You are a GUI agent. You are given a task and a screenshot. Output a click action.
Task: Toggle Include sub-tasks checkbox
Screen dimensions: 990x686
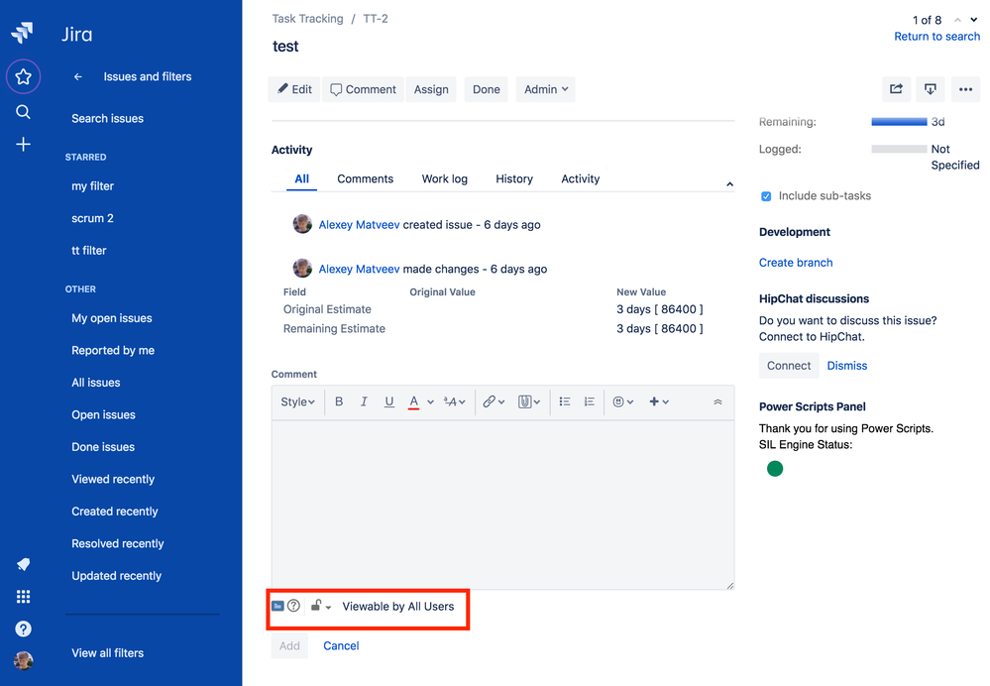766,196
